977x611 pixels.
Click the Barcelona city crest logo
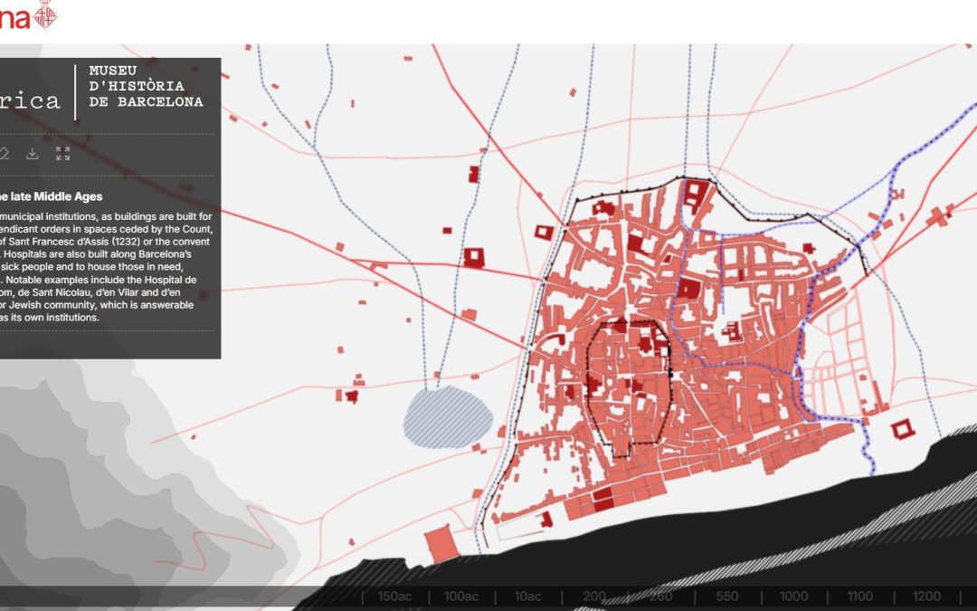[44, 14]
